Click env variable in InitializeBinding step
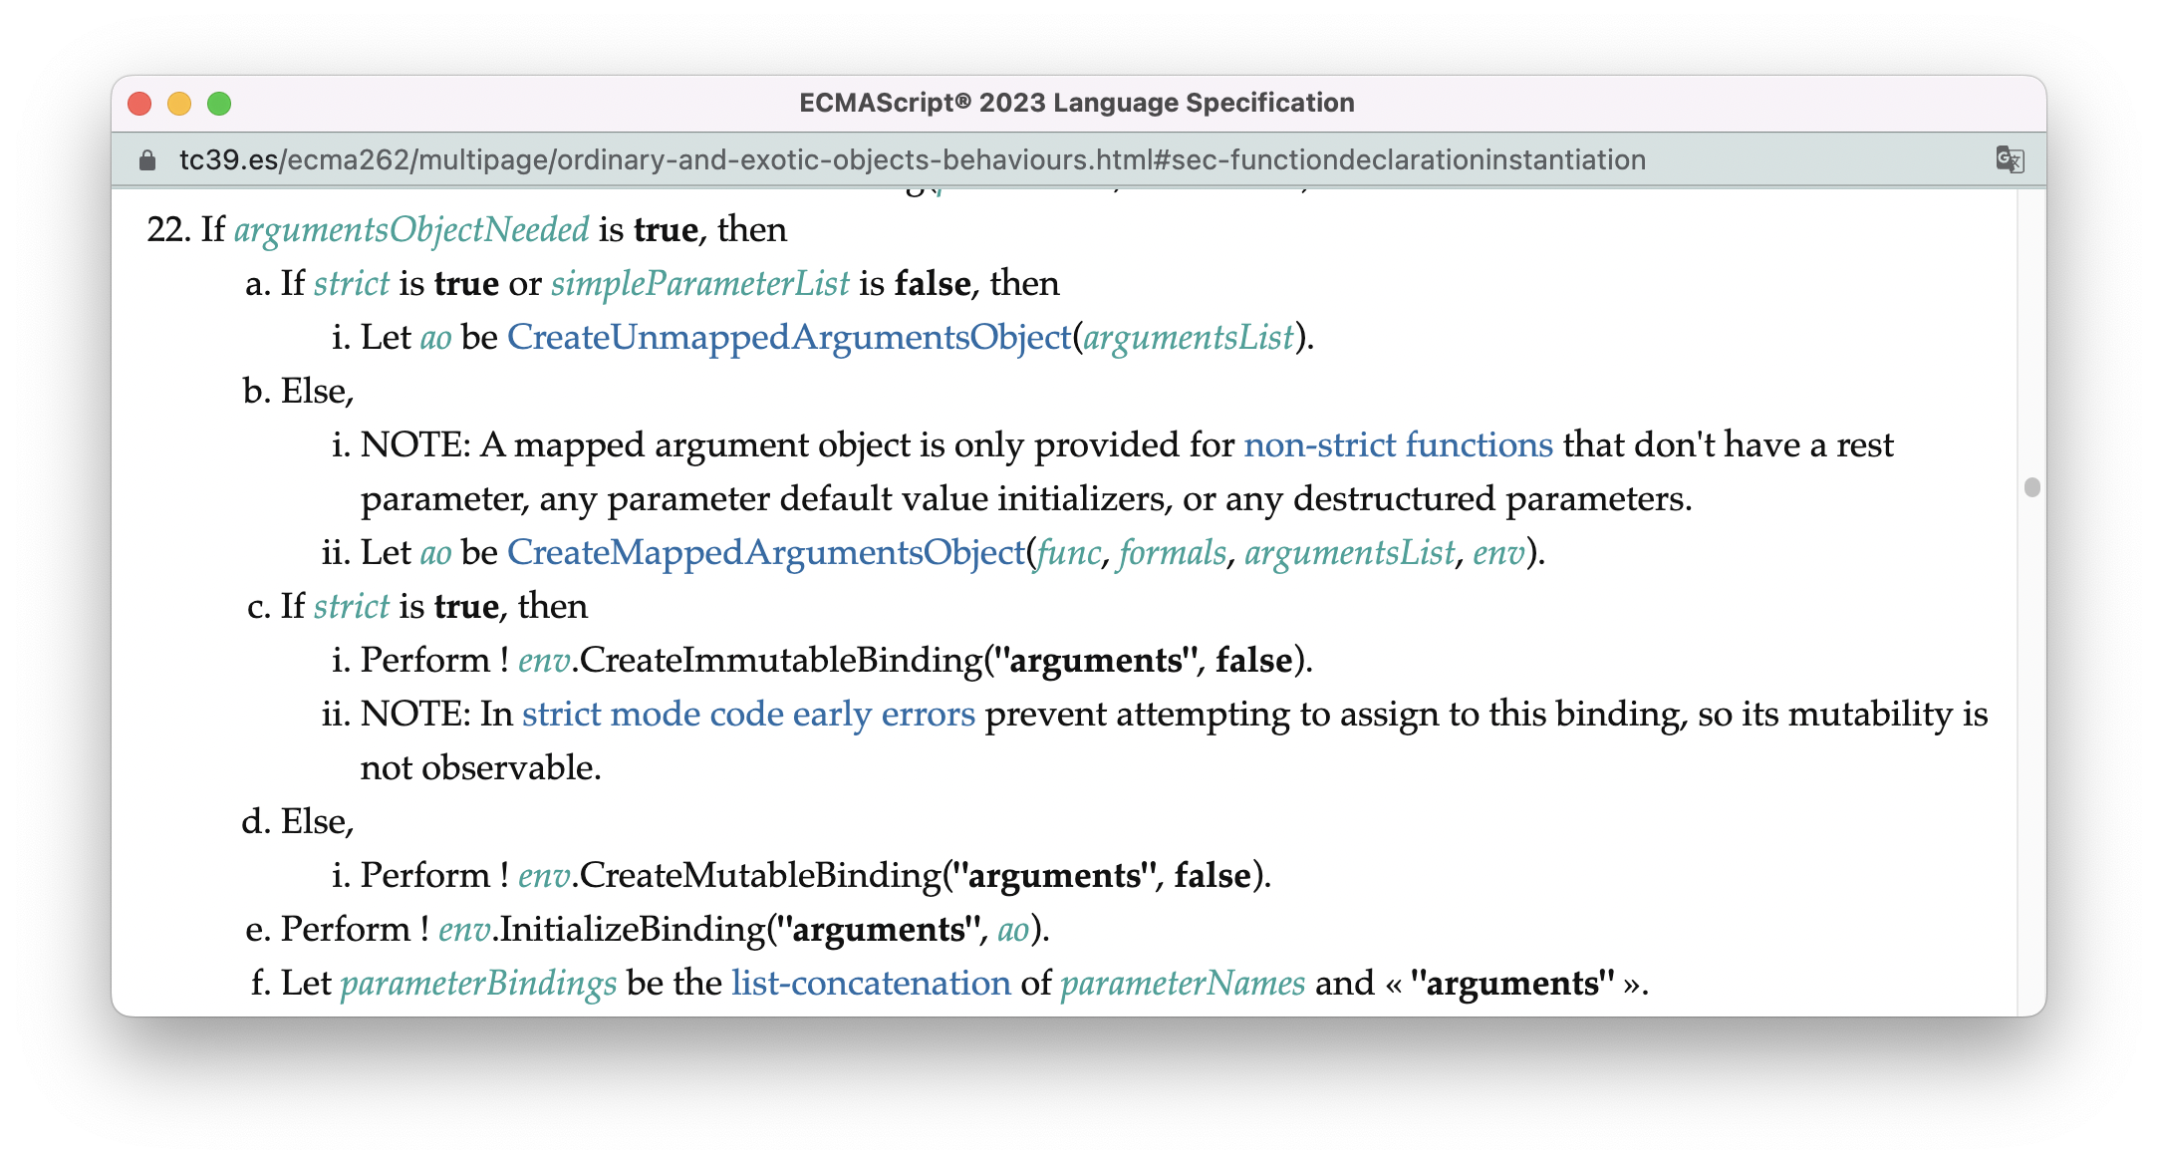This screenshot has width=2158, height=1164. tap(464, 929)
